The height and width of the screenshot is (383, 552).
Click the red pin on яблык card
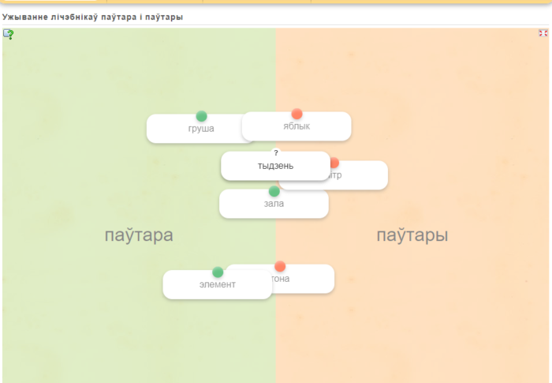click(x=297, y=114)
